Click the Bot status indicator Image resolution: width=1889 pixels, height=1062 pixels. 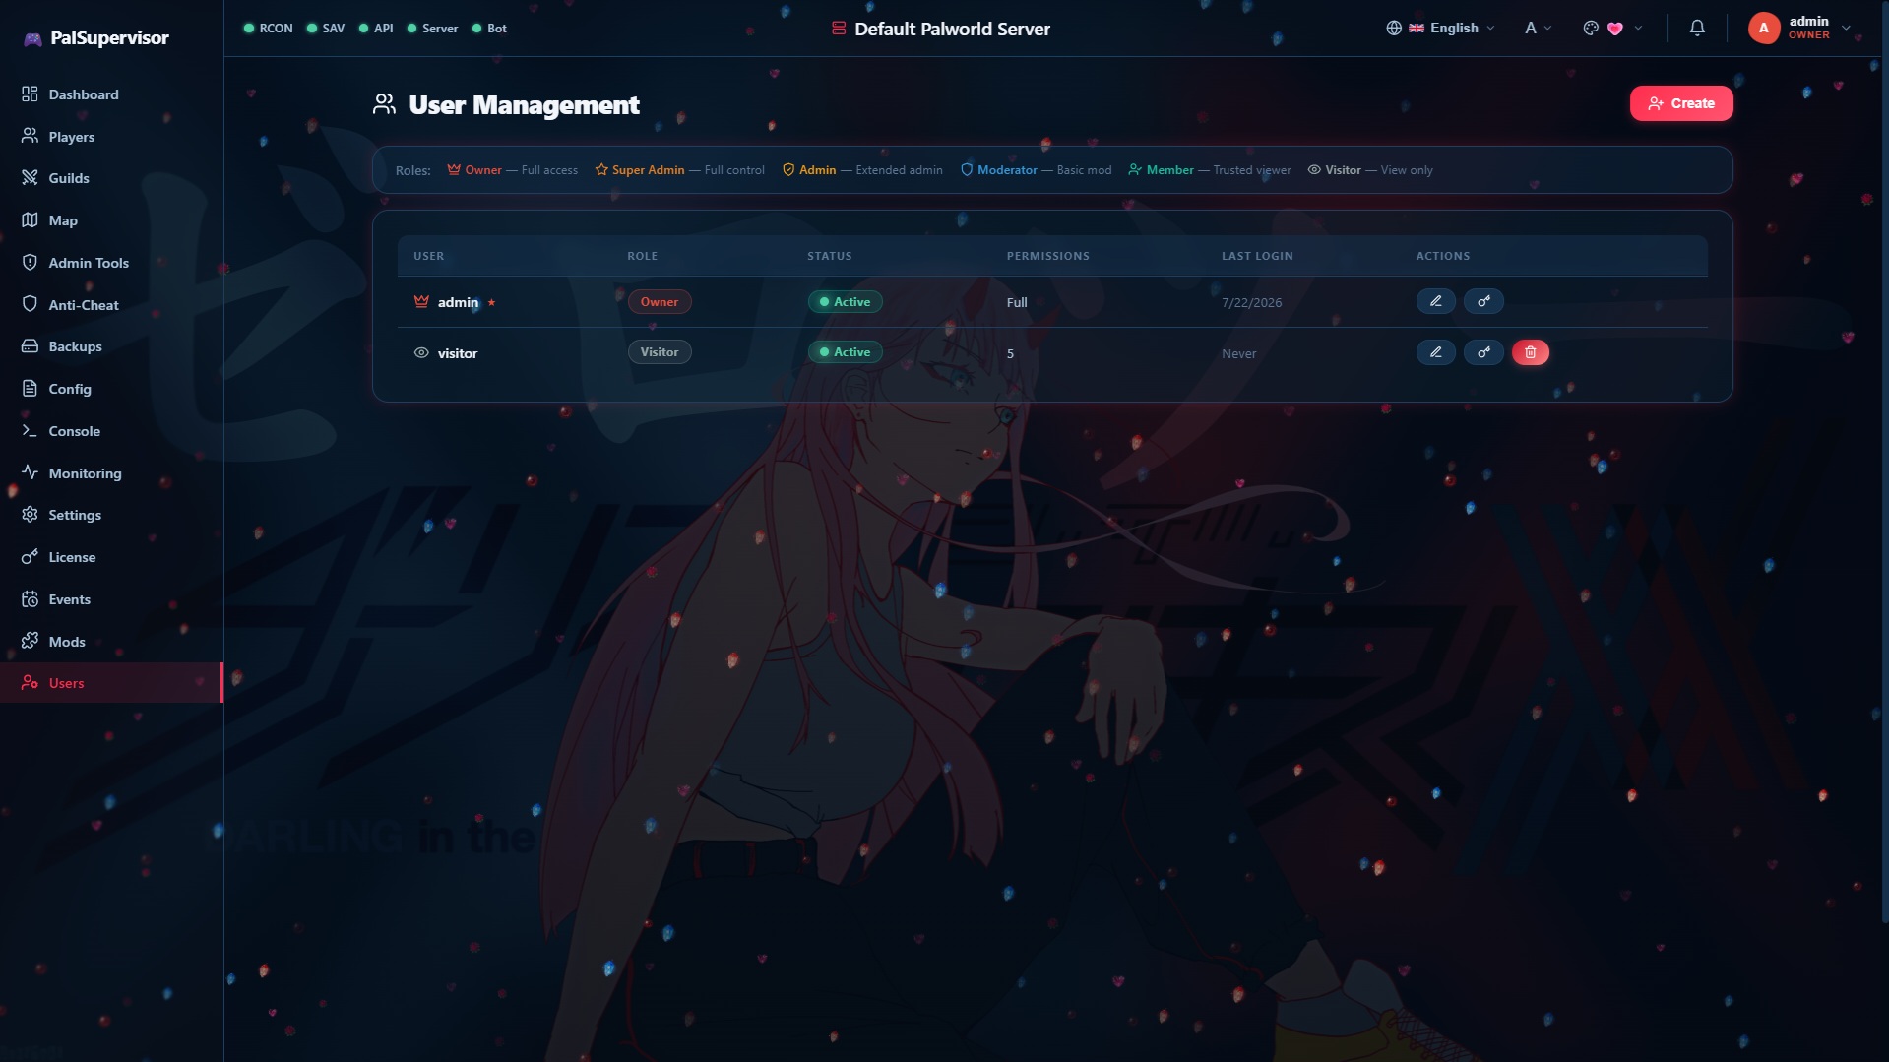(489, 29)
